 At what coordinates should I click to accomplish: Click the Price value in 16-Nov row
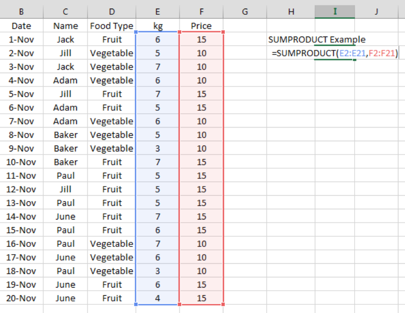click(x=201, y=244)
